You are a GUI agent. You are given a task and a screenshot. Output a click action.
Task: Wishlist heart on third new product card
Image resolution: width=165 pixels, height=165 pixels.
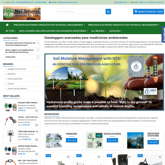(130, 157)
